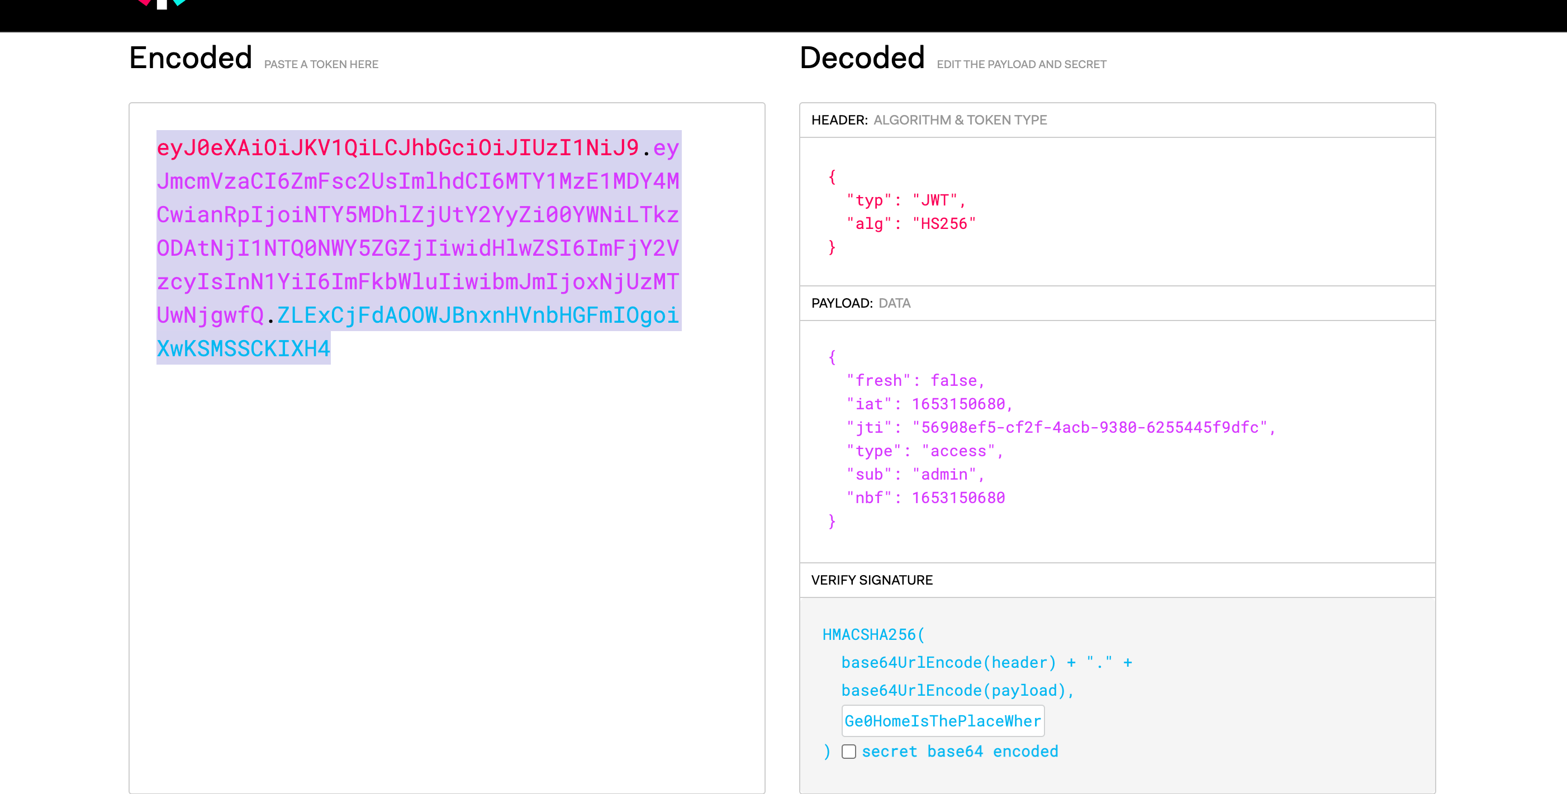Toggle the "secret base64 encoded" checkbox

tap(849, 752)
